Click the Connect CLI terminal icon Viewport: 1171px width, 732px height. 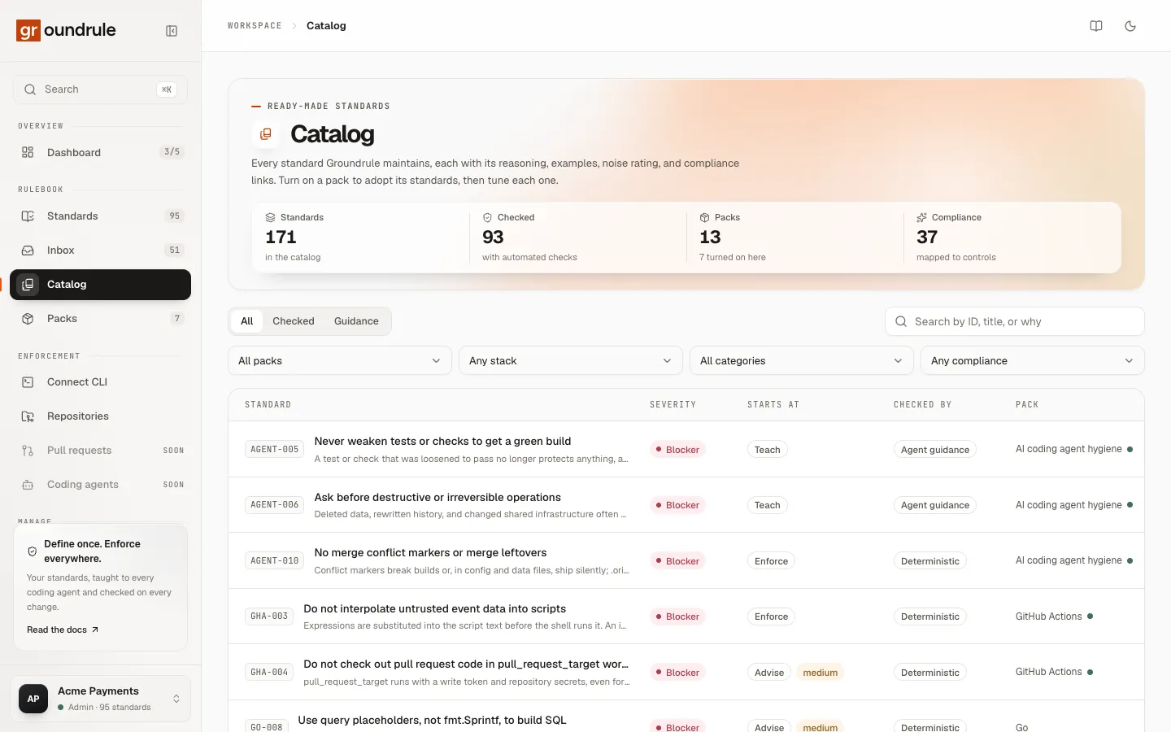click(x=28, y=382)
